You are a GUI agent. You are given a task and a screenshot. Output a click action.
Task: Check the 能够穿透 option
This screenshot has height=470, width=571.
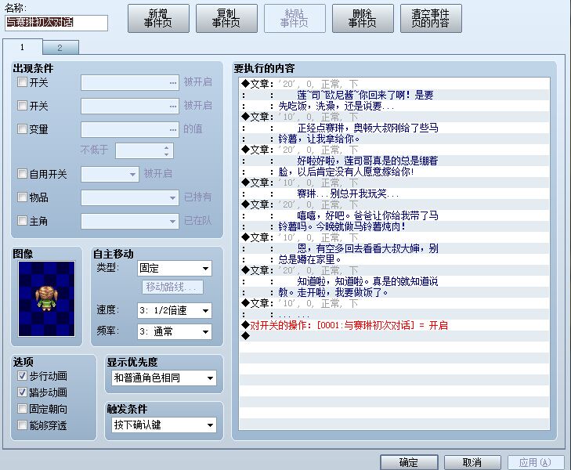[x=22, y=425]
